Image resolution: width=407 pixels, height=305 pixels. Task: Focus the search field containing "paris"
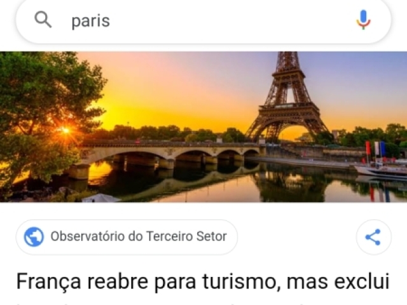coord(203,21)
